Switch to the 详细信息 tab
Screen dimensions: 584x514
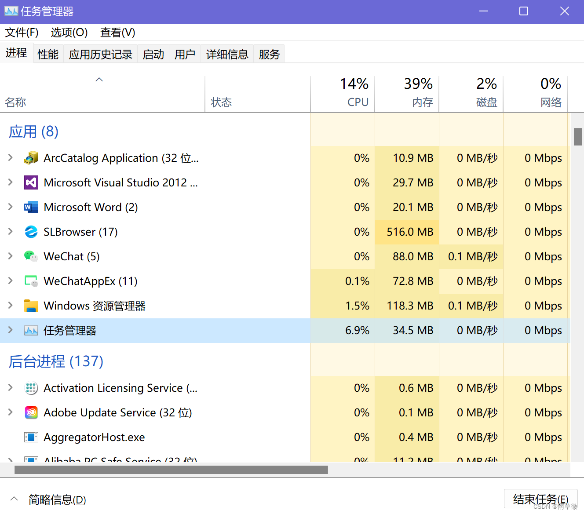[227, 54]
